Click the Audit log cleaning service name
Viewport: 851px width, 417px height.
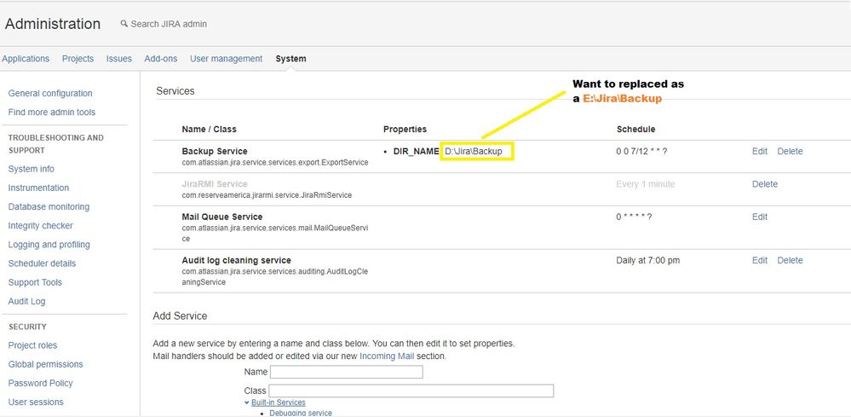click(236, 261)
